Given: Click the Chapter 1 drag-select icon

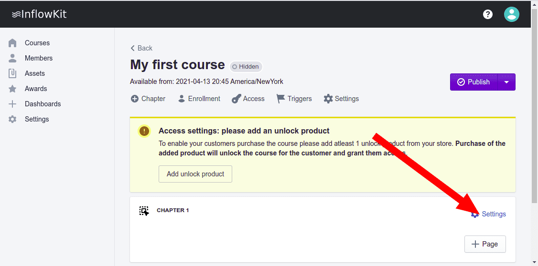Looking at the screenshot, I should pos(144,211).
